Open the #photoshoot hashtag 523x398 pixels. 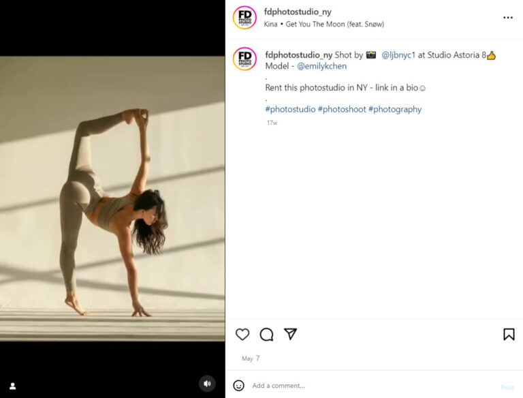[x=342, y=109]
